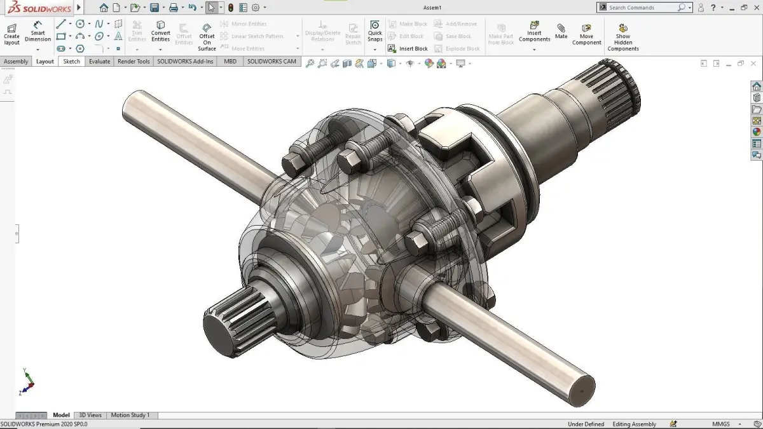Open File Properties icon
The height and width of the screenshot is (429, 763).
point(242,8)
